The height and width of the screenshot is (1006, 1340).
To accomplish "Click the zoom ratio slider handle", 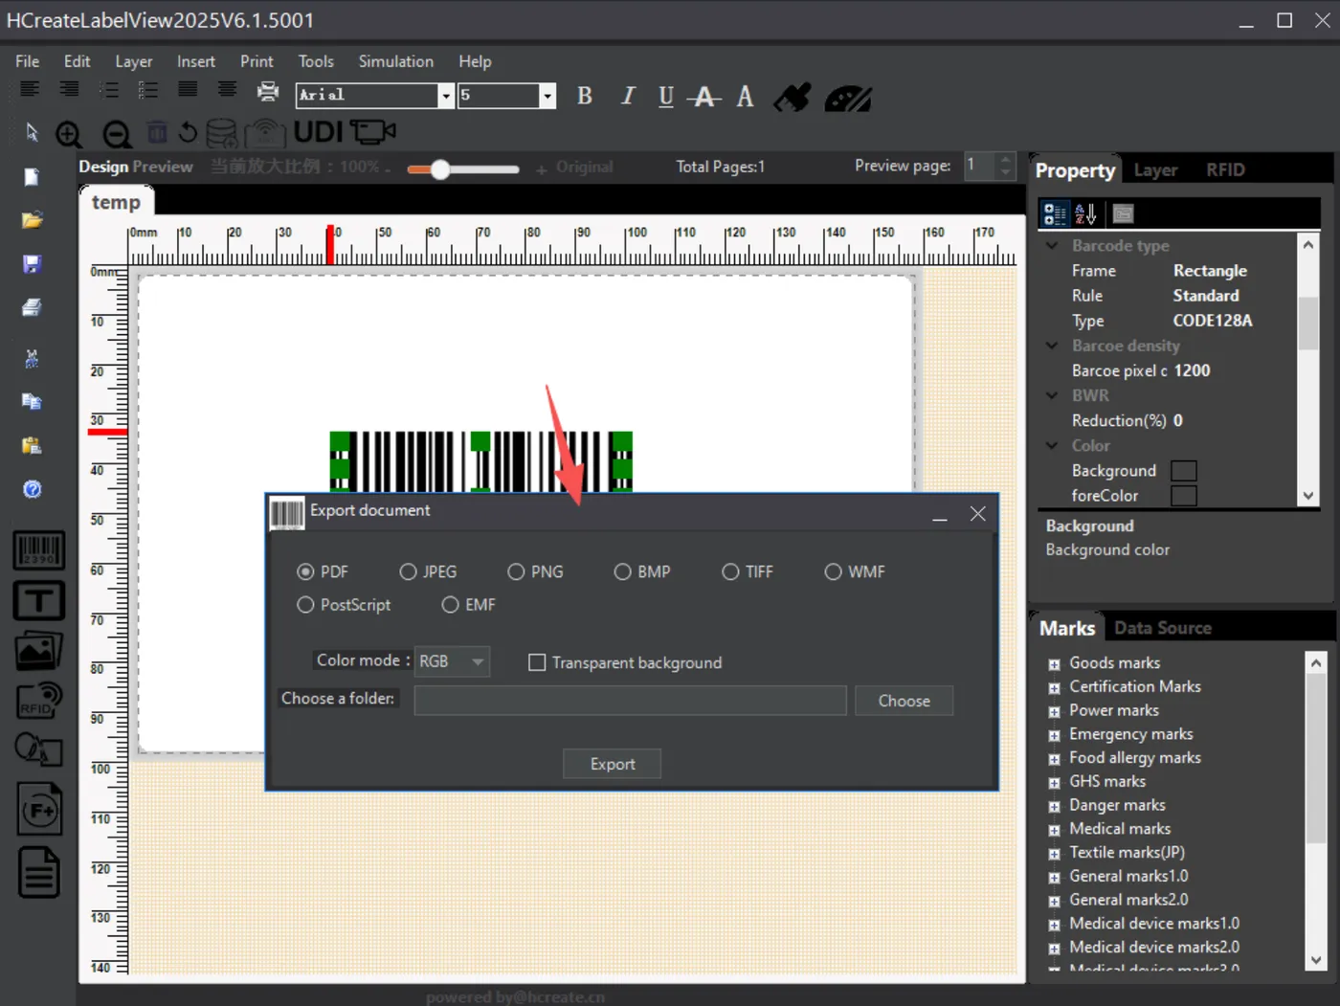I will pos(440,169).
